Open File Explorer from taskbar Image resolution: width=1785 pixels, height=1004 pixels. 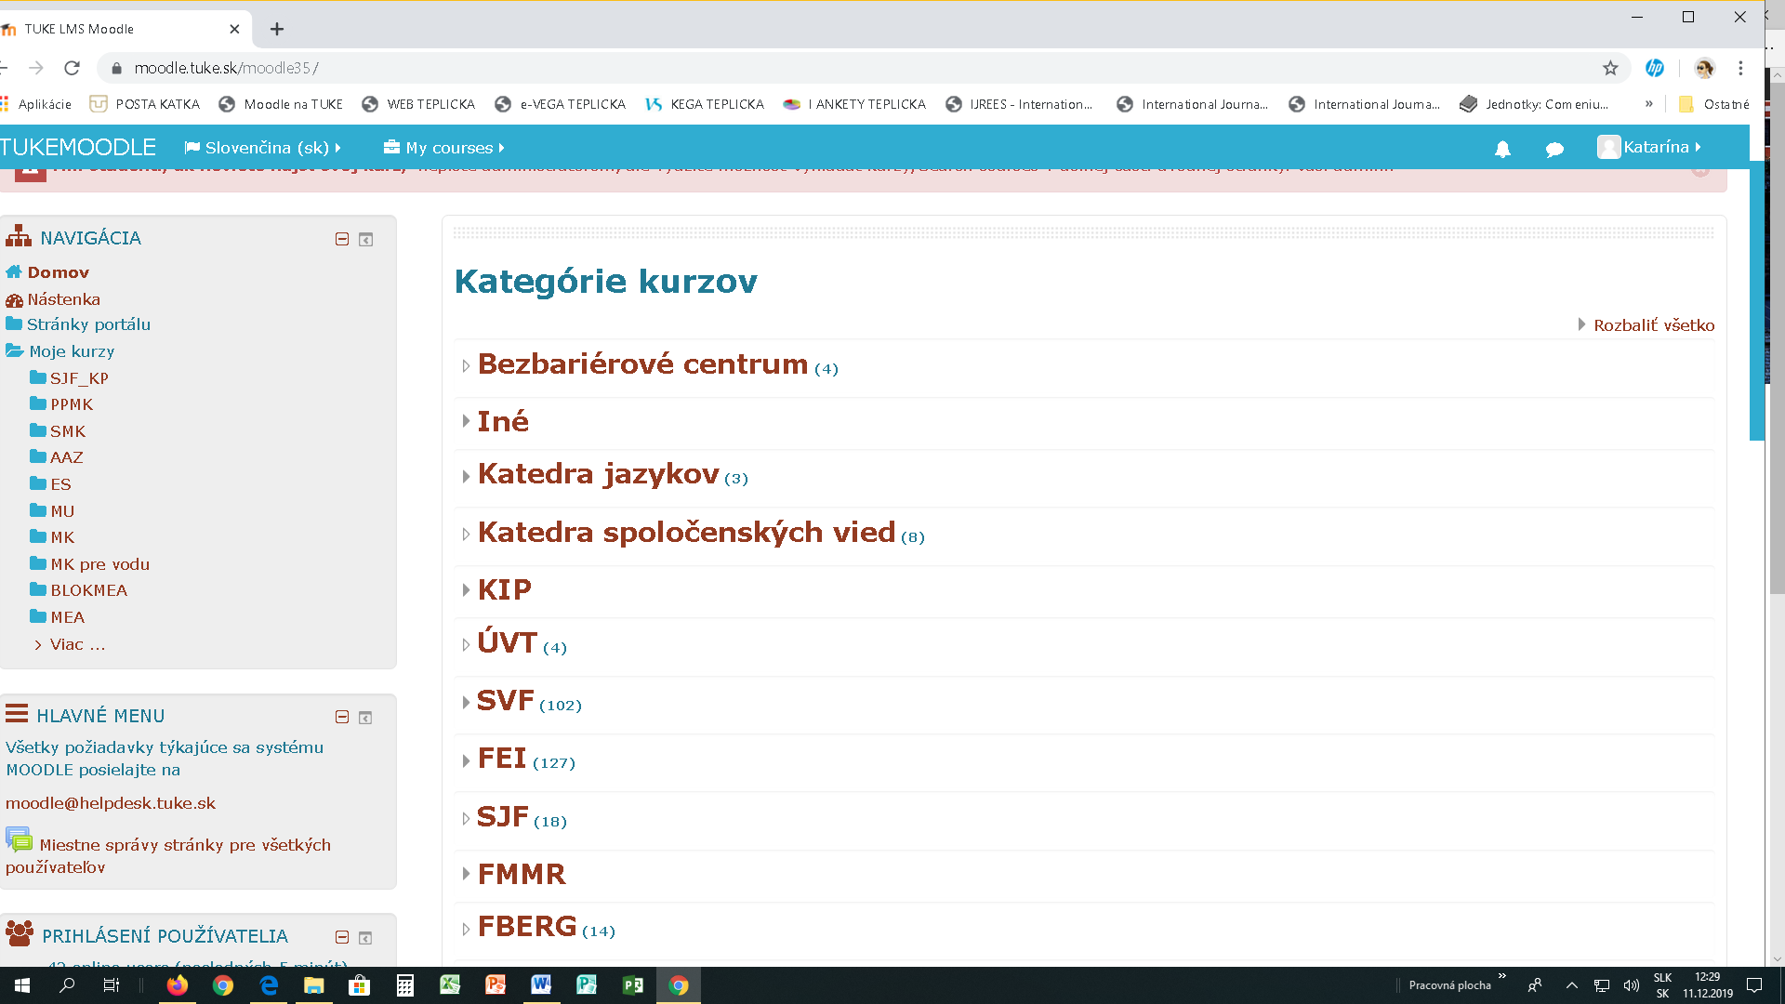tap(314, 985)
